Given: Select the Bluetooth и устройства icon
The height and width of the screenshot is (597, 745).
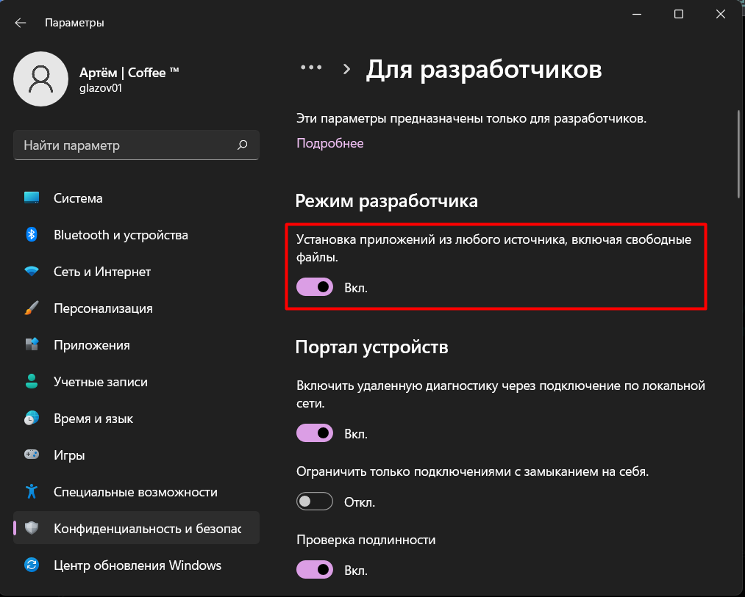Looking at the screenshot, I should tap(31, 234).
